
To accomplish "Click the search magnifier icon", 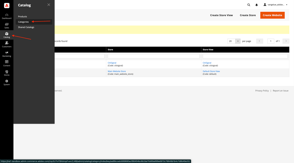I will coord(249,5).
